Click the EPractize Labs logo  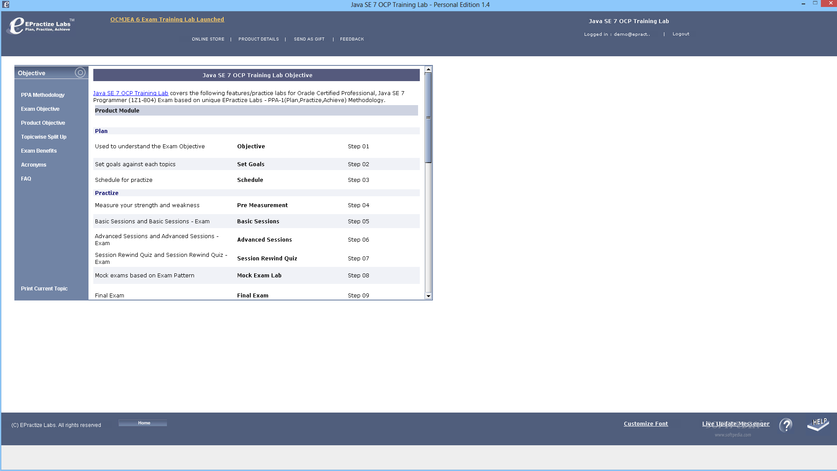[x=41, y=26]
